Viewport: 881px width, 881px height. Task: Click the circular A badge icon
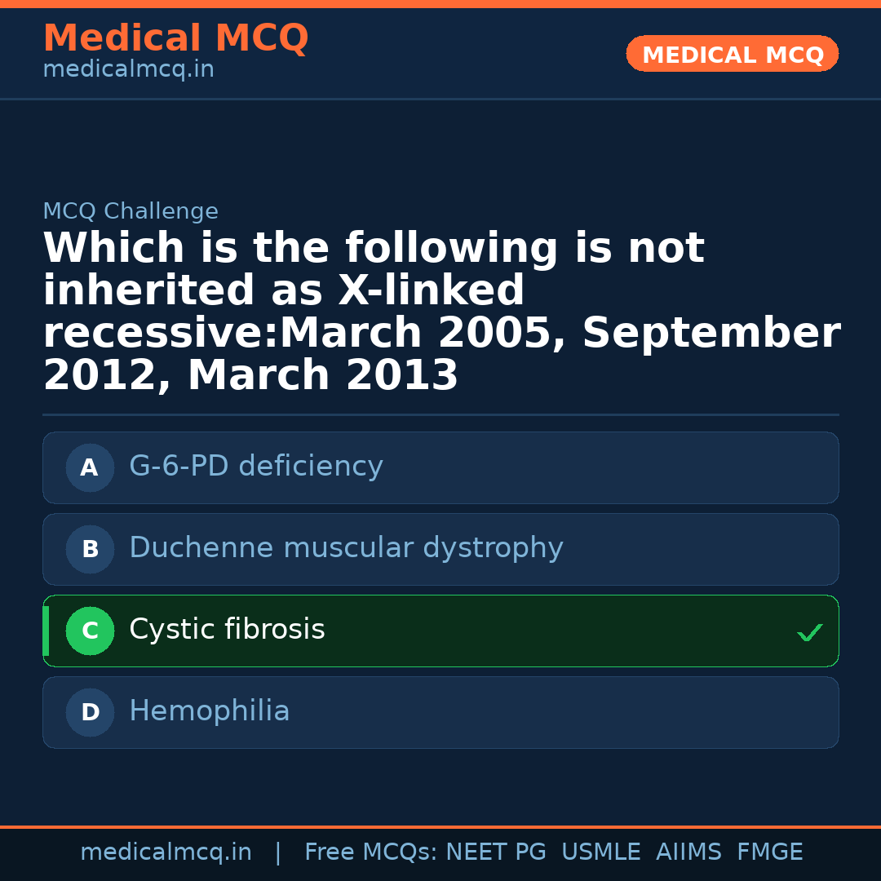(x=90, y=467)
